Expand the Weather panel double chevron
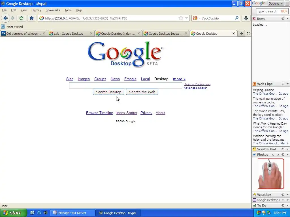 pos(283,195)
